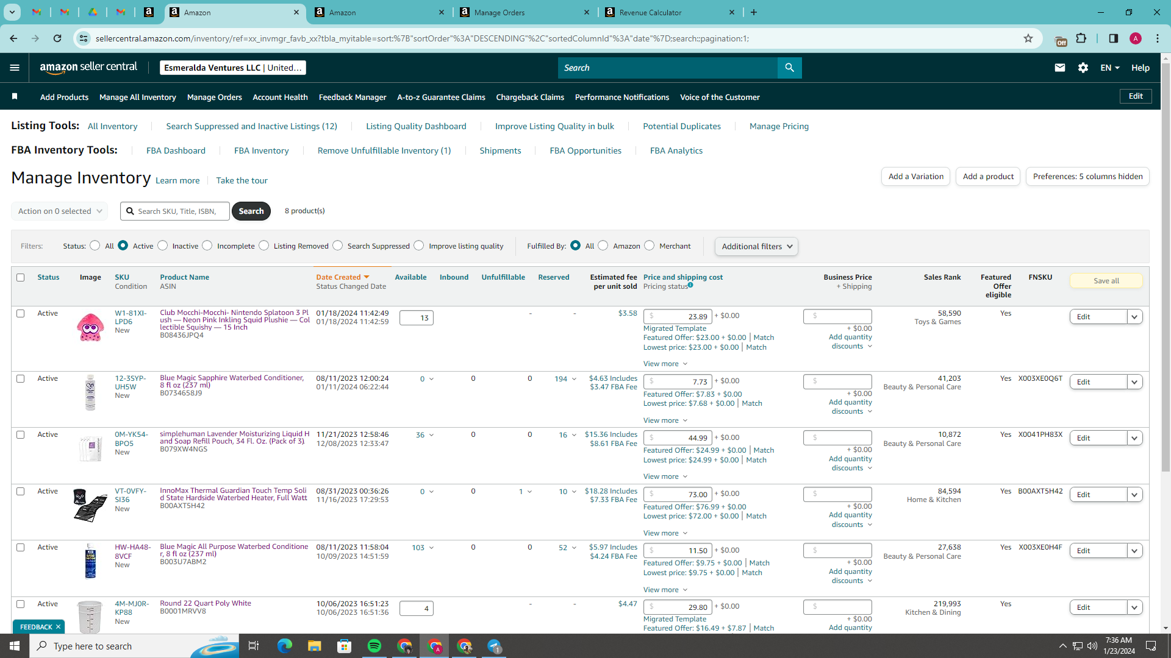This screenshot has width=1171, height=658.
Task: Open the Action on 0 selected dropdown
Action: (x=59, y=211)
